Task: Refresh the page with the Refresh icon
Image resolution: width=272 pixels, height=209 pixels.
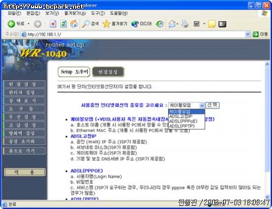Action: (x=64, y=24)
